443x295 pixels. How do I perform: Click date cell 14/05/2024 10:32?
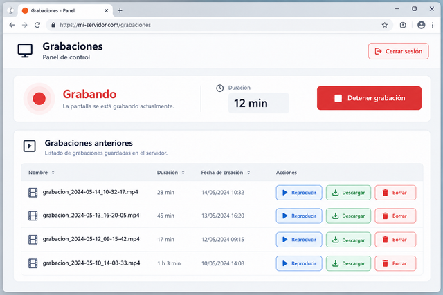(223, 193)
